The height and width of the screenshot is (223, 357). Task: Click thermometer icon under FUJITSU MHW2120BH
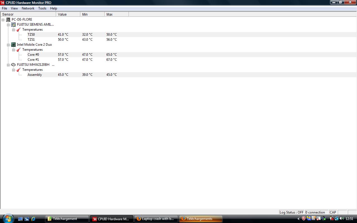(18, 70)
